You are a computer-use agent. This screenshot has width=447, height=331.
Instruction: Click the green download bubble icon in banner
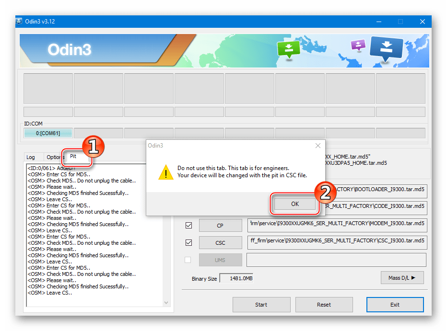pos(289,48)
